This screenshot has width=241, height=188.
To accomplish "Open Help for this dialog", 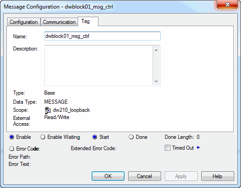I will tap(218, 176).
